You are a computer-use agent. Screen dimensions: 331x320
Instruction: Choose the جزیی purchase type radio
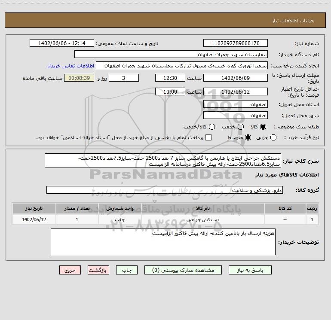tap(273, 138)
